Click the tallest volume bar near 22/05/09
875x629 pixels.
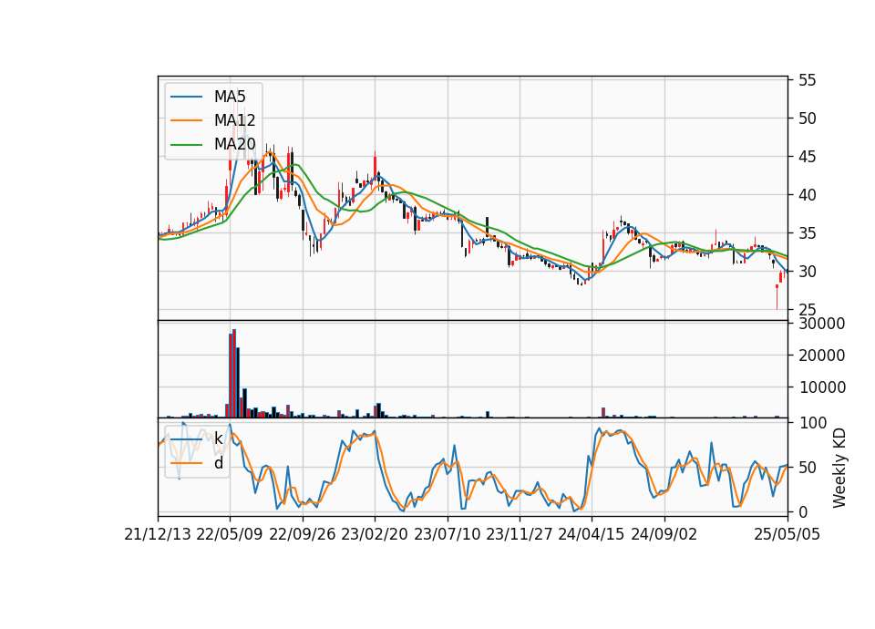pyautogui.click(x=234, y=374)
